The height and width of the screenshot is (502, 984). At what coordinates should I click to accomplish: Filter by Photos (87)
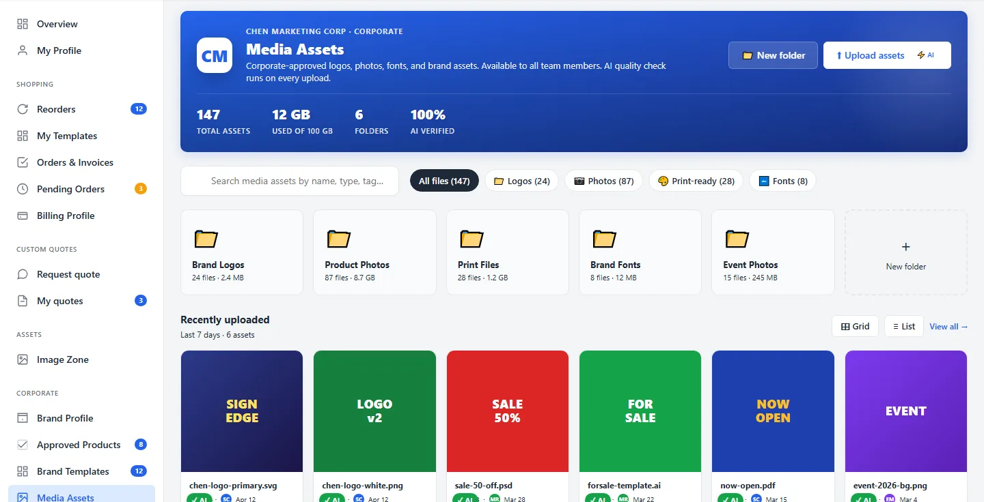[x=603, y=181]
